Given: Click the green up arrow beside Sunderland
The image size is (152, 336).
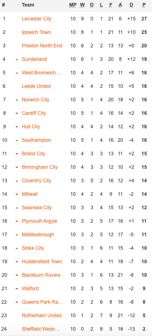Looking at the screenshot, I should pos(17,59).
